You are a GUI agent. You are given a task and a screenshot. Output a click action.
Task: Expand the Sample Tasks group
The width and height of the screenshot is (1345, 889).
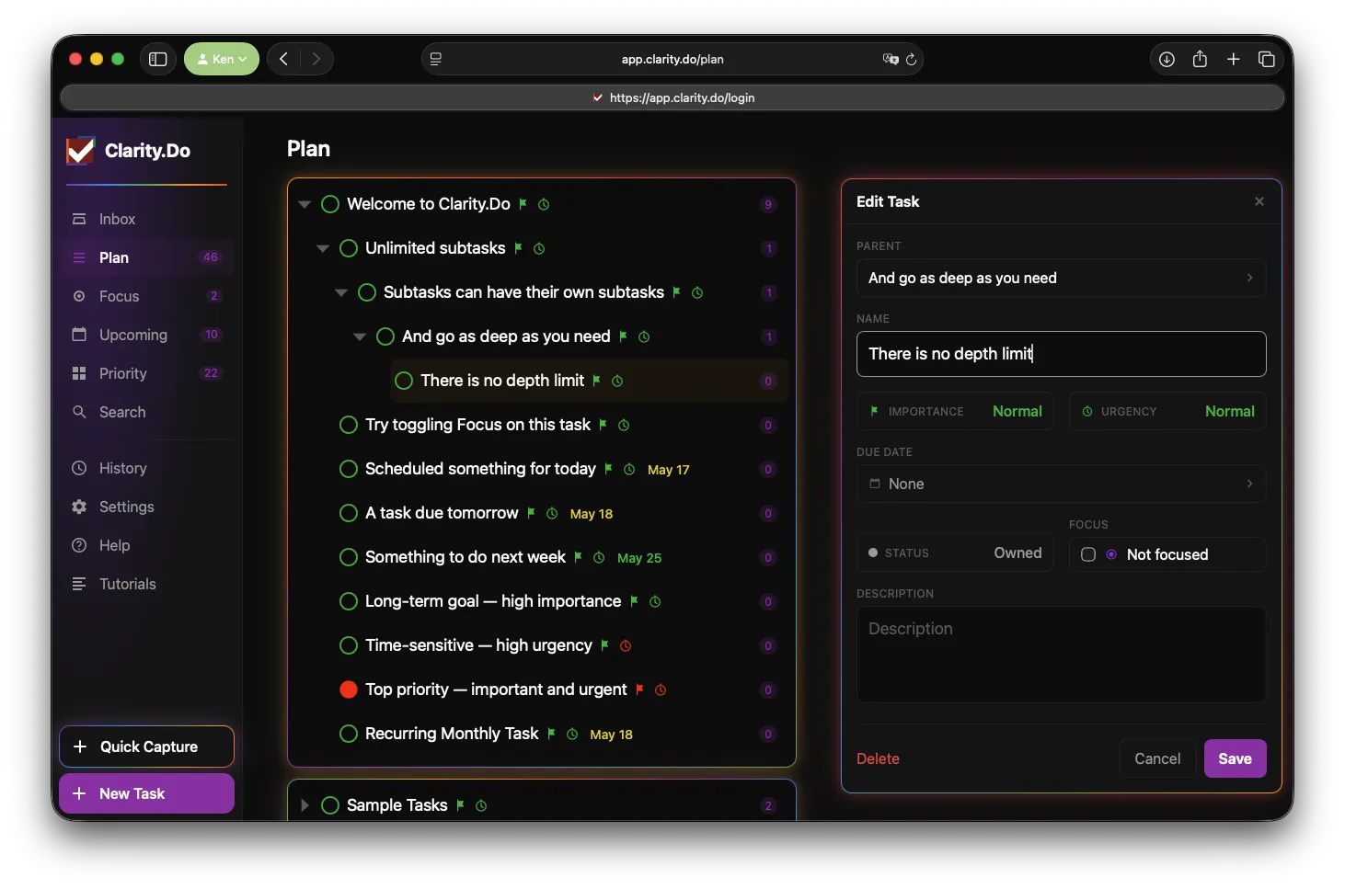click(305, 805)
